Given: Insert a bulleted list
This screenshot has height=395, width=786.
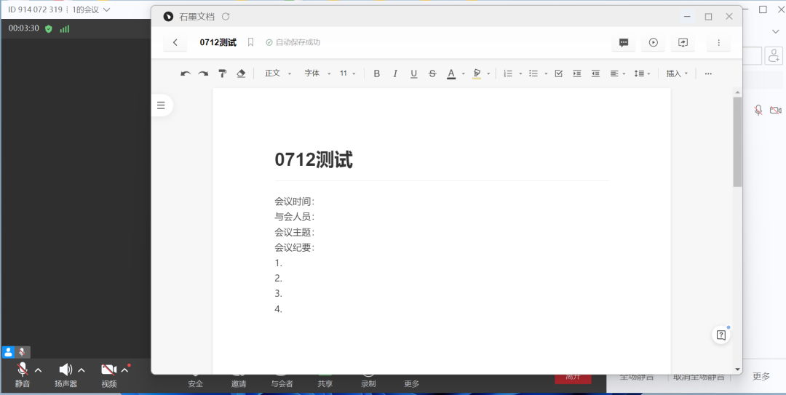Looking at the screenshot, I should (x=533, y=73).
